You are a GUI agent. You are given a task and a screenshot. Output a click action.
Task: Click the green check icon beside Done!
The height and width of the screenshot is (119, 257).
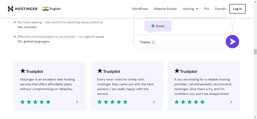point(153,26)
